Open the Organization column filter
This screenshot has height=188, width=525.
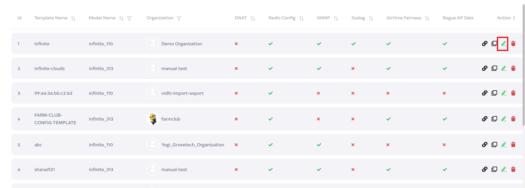(x=179, y=18)
